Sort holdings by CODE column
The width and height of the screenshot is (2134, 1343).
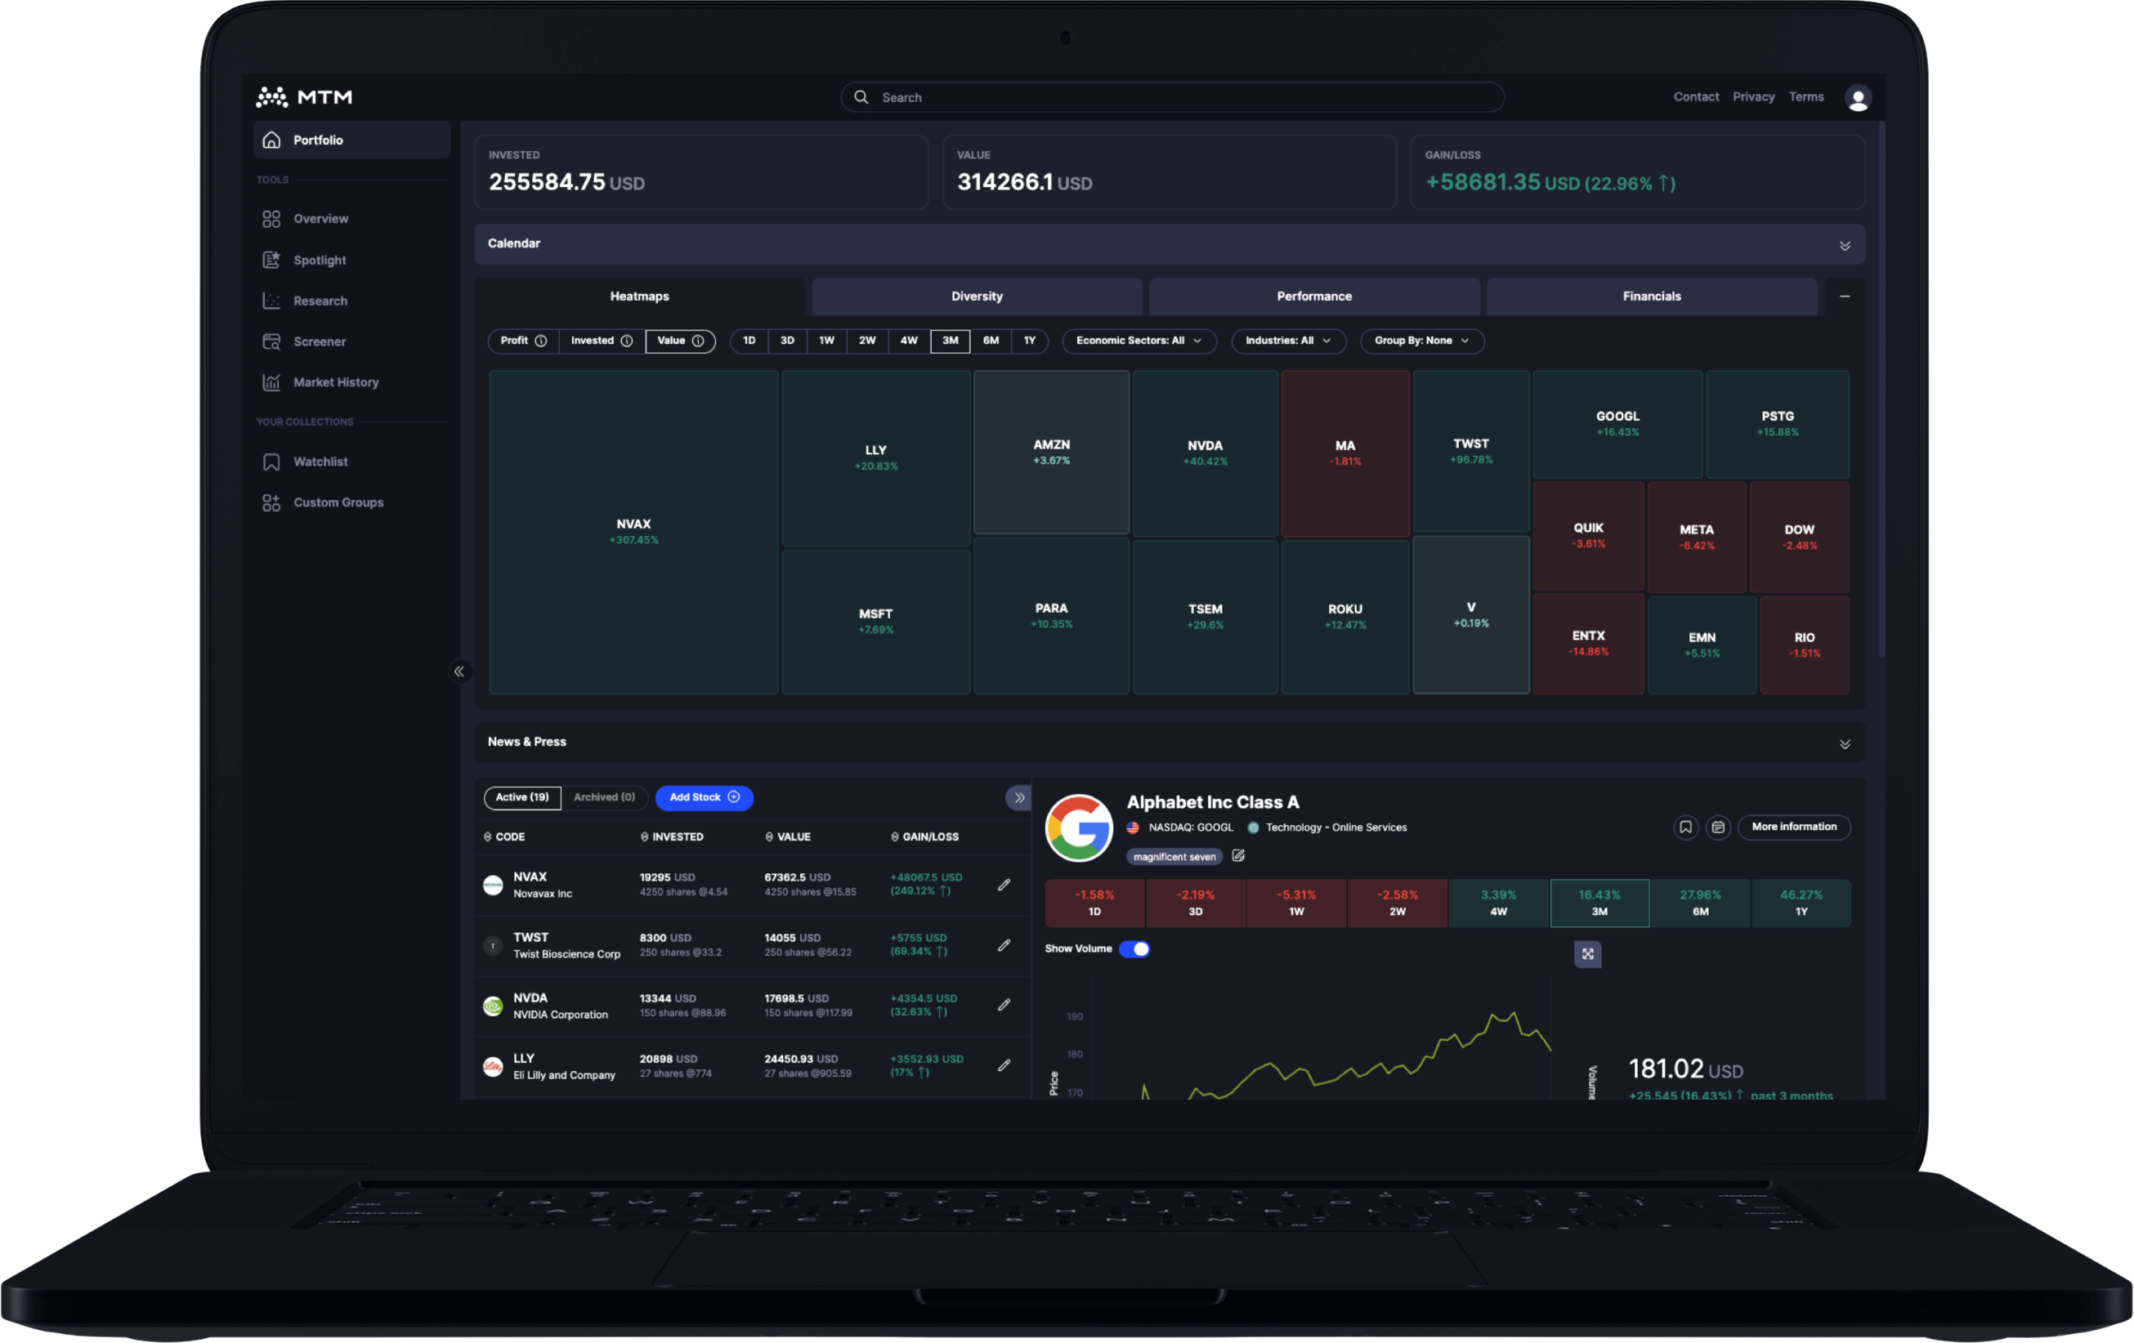point(503,837)
